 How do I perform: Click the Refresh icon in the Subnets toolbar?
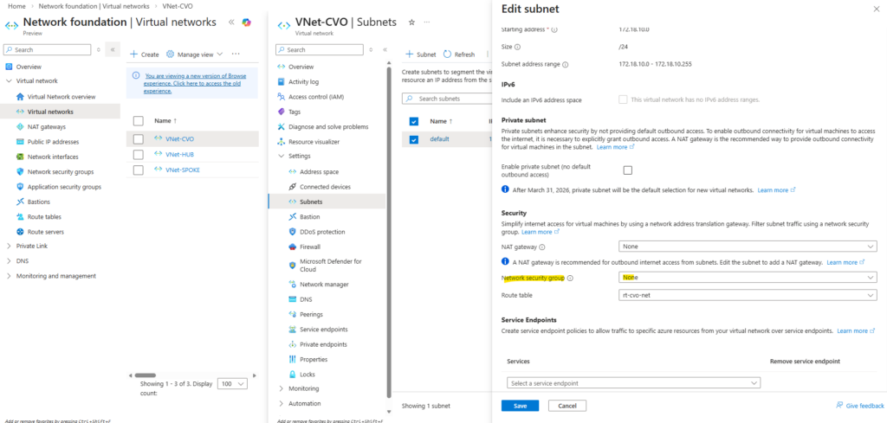point(448,54)
